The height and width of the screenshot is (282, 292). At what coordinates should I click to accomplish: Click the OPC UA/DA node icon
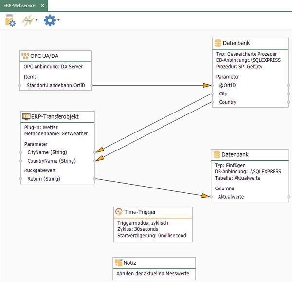[x=25, y=56]
